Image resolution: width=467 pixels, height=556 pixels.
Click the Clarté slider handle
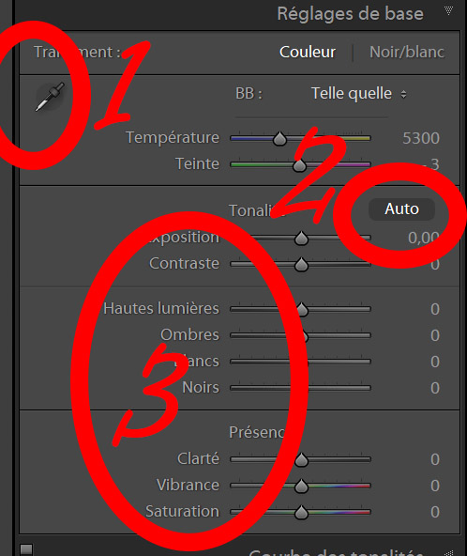301,460
